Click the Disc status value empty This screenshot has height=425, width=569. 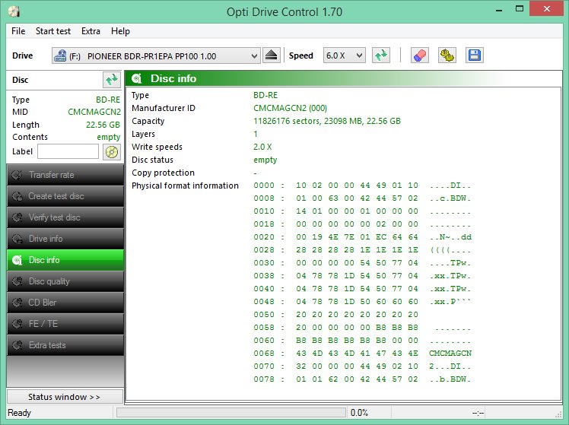tap(265, 160)
